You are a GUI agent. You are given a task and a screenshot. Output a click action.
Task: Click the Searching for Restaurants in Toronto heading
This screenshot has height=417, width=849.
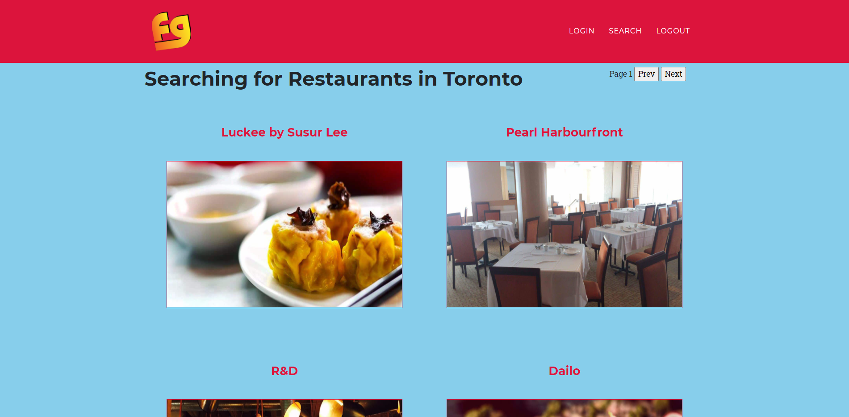[x=333, y=79]
